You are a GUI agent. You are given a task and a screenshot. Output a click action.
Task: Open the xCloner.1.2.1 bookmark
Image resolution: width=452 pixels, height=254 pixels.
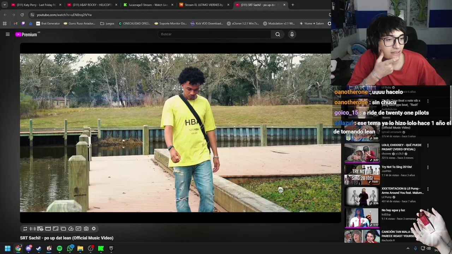(x=243, y=24)
